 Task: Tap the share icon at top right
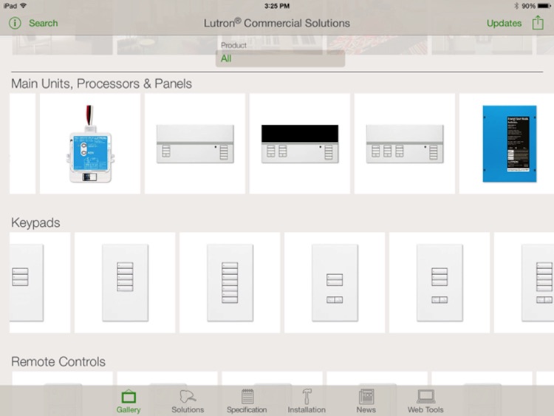tap(538, 23)
